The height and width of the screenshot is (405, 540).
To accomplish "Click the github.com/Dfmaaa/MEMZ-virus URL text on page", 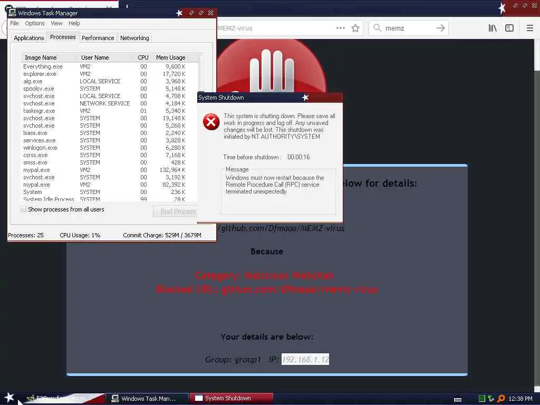I will tap(281, 228).
